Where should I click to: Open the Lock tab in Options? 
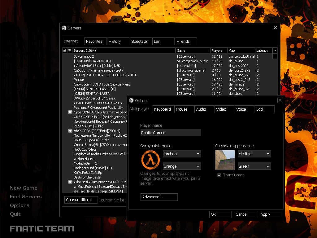264,109
